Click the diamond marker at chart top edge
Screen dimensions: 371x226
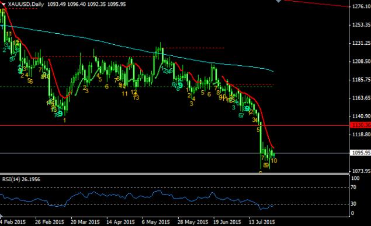coord(279,1)
